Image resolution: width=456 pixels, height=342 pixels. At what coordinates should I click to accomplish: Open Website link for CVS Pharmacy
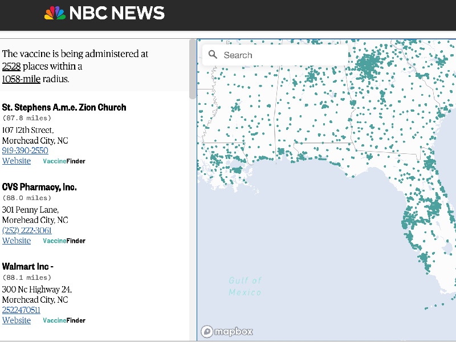pos(17,241)
